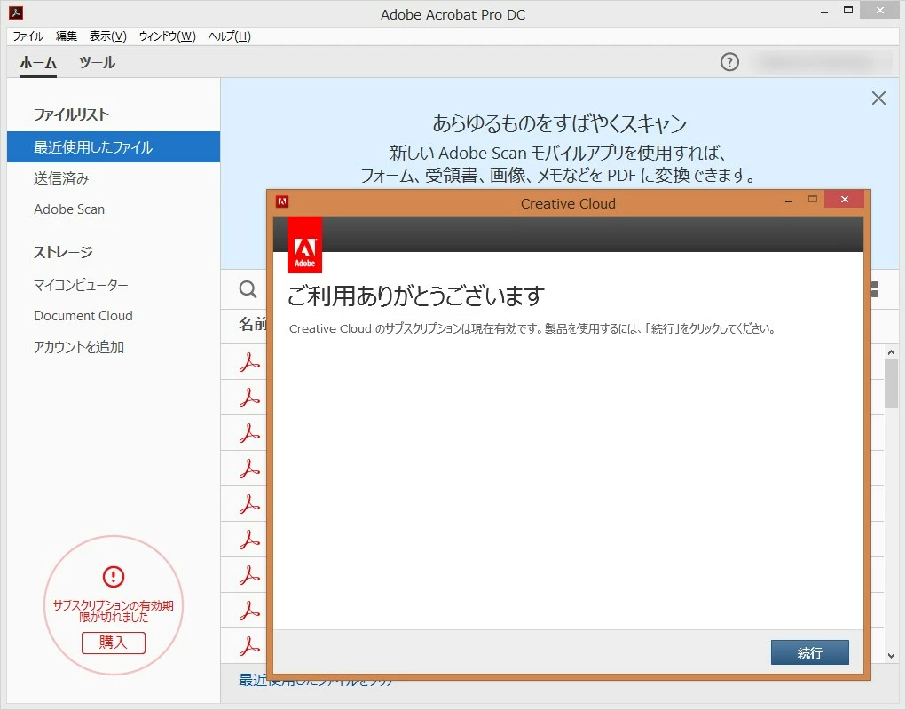Click the 続行 button in Creative Cloud dialog
The image size is (906, 710).
click(x=809, y=652)
